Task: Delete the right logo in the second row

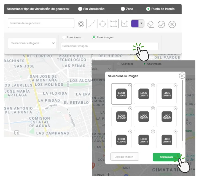Action: [176, 108]
